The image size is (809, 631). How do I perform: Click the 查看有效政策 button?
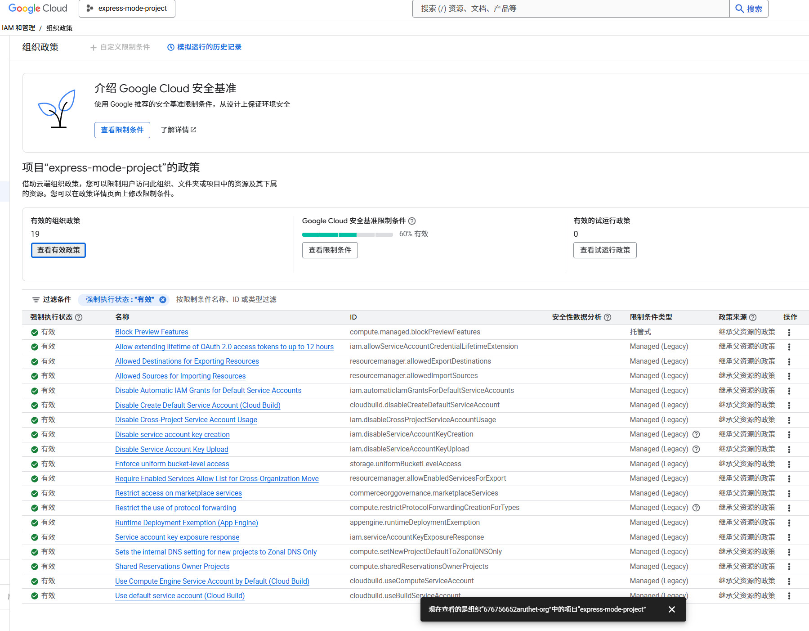click(x=58, y=250)
